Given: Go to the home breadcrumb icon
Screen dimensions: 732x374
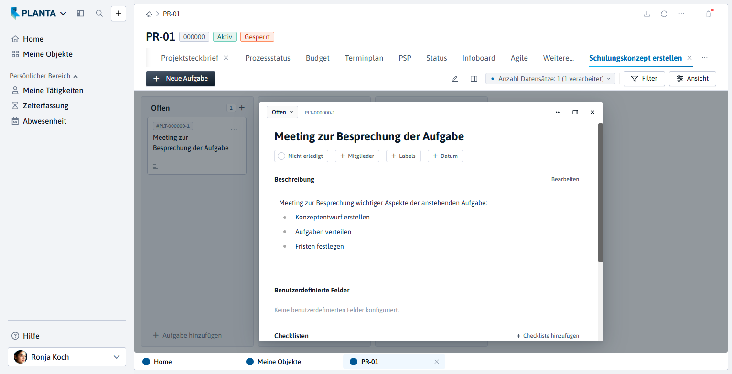Looking at the screenshot, I should (x=149, y=14).
